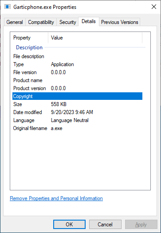Select the File version row
The image size is (161, 233).
tap(77, 72)
